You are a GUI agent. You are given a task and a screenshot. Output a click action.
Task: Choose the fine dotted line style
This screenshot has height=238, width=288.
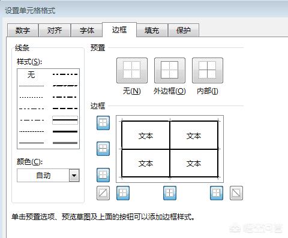pos(31,86)
